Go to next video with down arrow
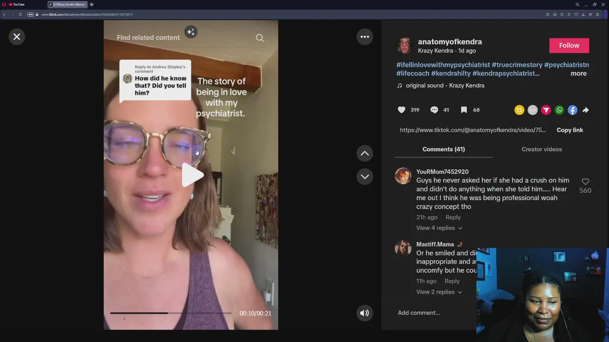This screenshot has width=609, height=342. coord(365,176)
